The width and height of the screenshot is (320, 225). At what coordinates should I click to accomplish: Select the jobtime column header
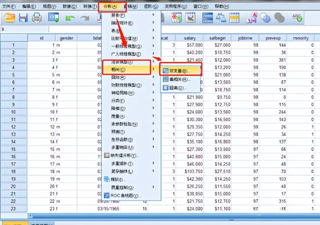point(245,38)
